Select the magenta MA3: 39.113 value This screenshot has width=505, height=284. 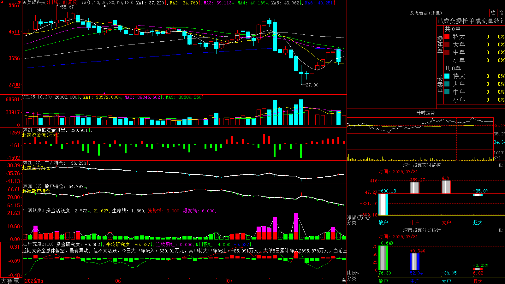tap(218, 3)
